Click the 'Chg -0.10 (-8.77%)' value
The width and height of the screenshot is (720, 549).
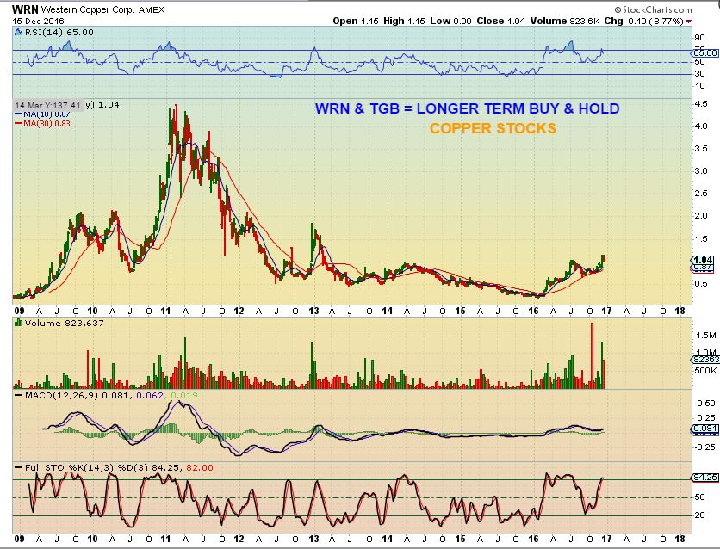(643, 21)
